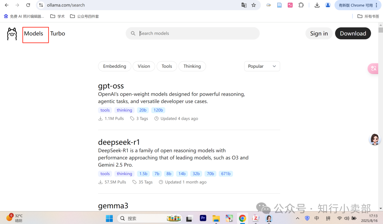Open the deepseek-r1 model page
The width and height of the screenshot is (383, 224).
coord(119,142)
